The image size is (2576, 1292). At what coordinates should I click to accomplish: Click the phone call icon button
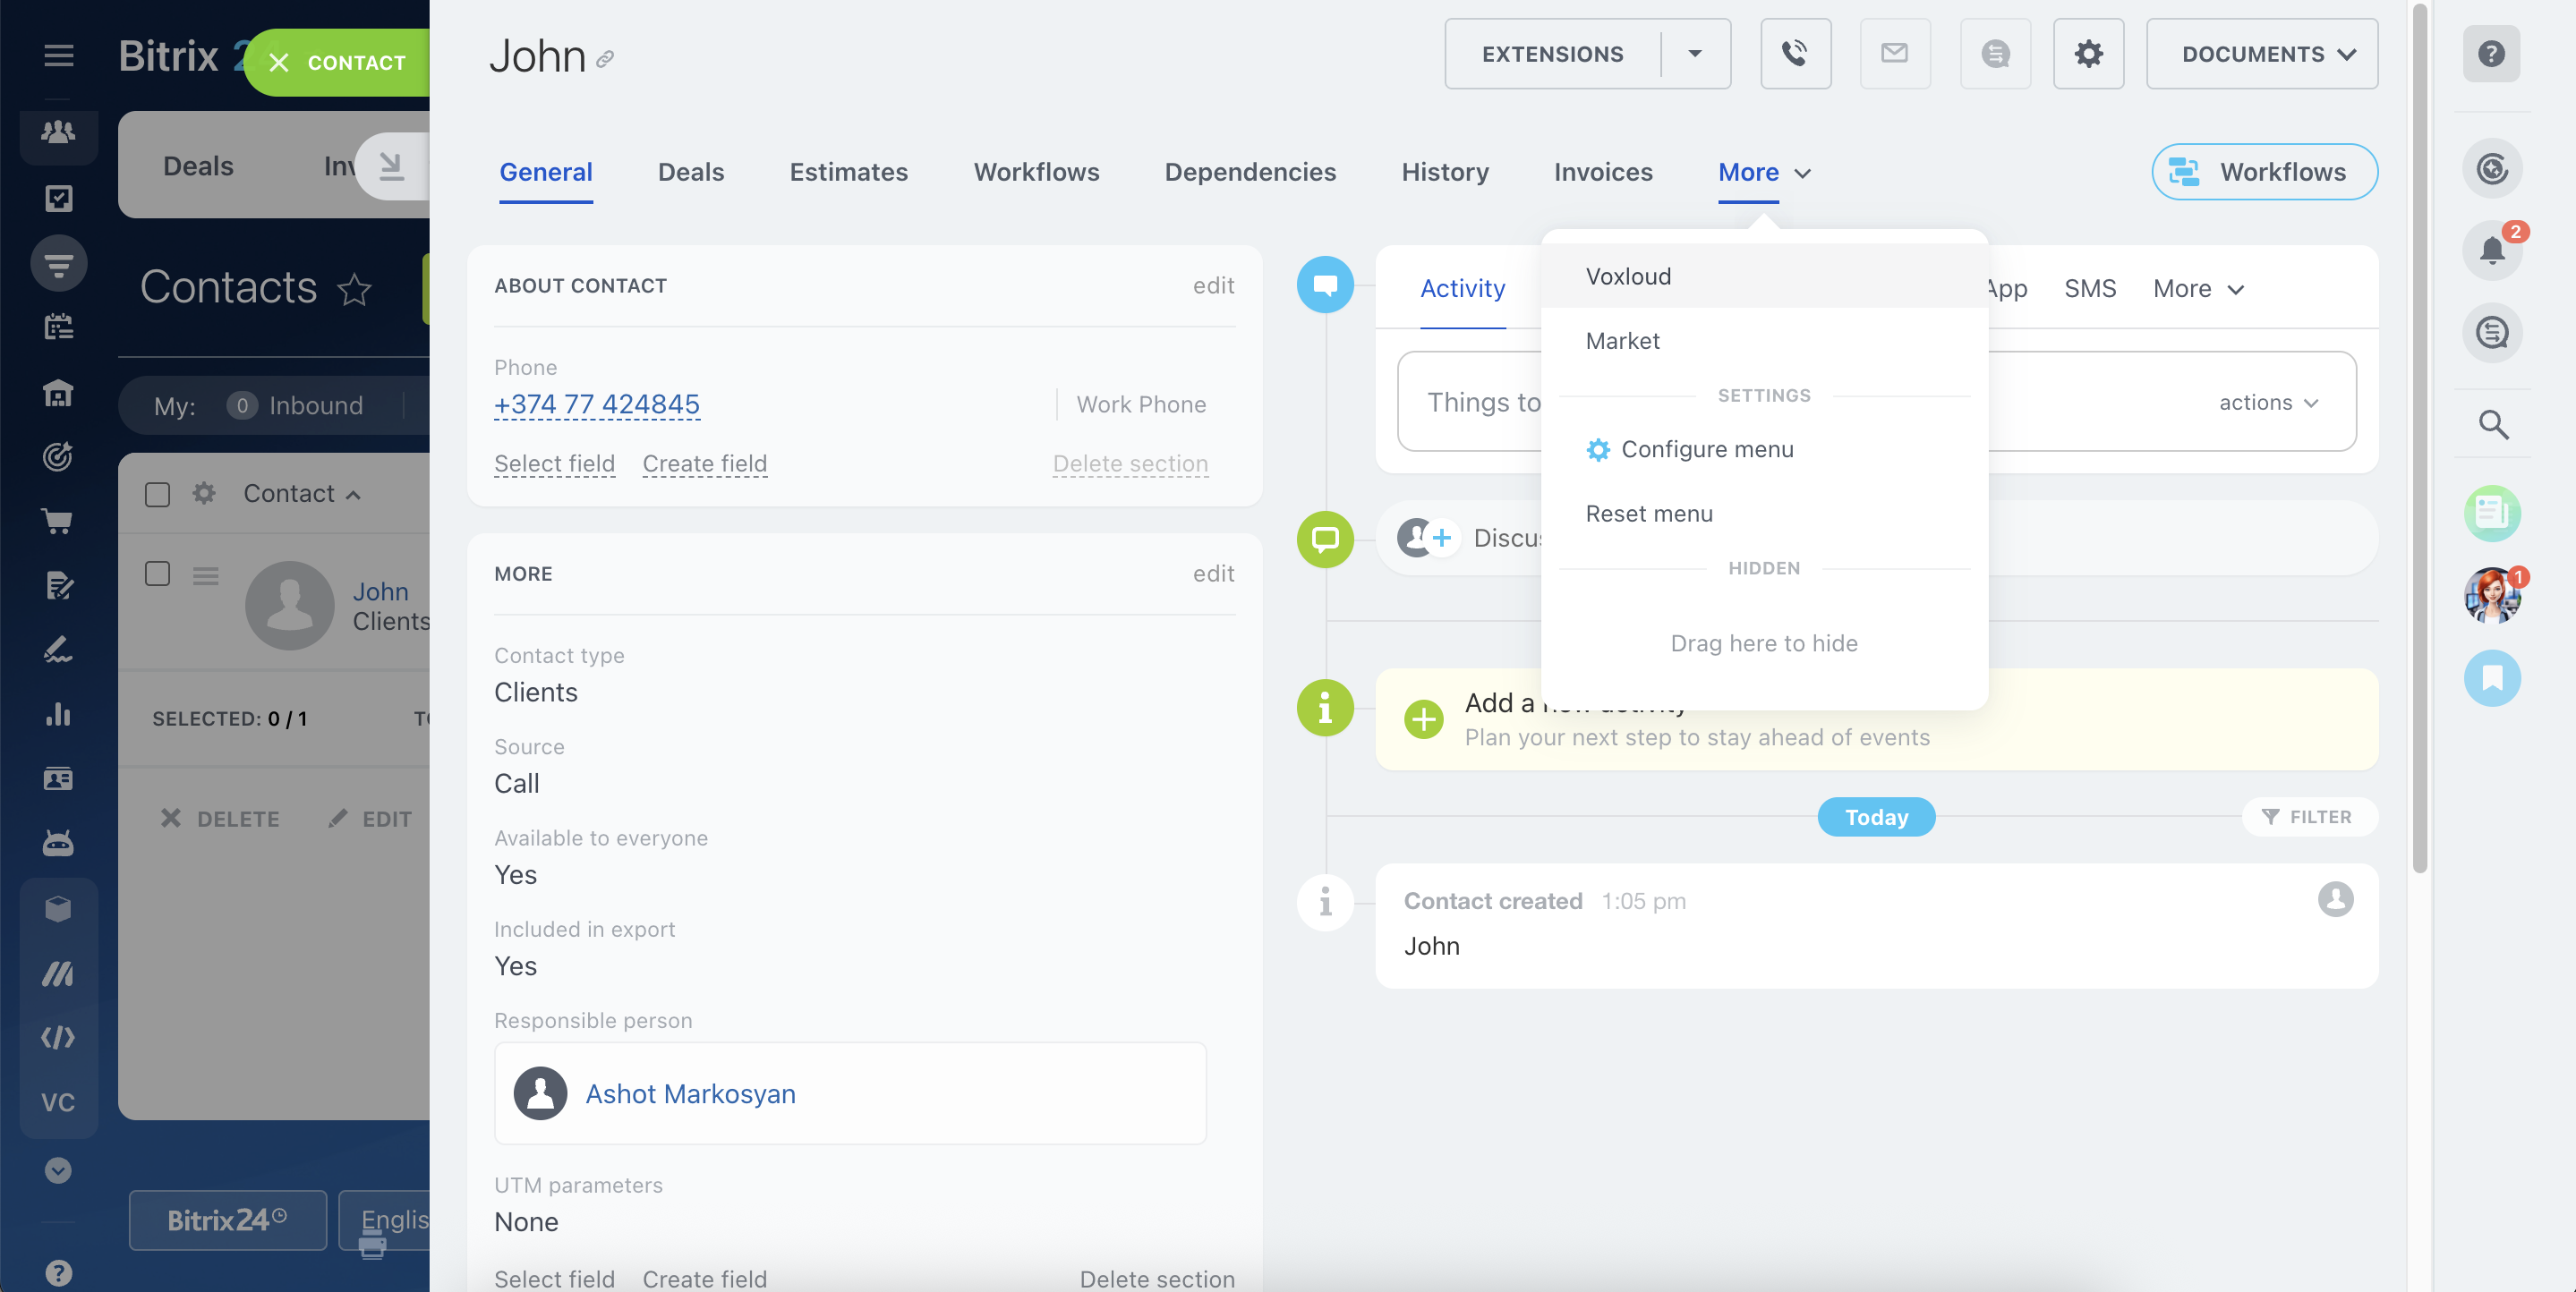pos(1795,54)
